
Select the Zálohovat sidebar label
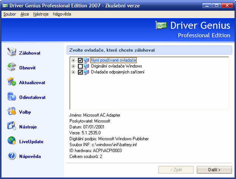pyautogui.click(x=30, y=53)
